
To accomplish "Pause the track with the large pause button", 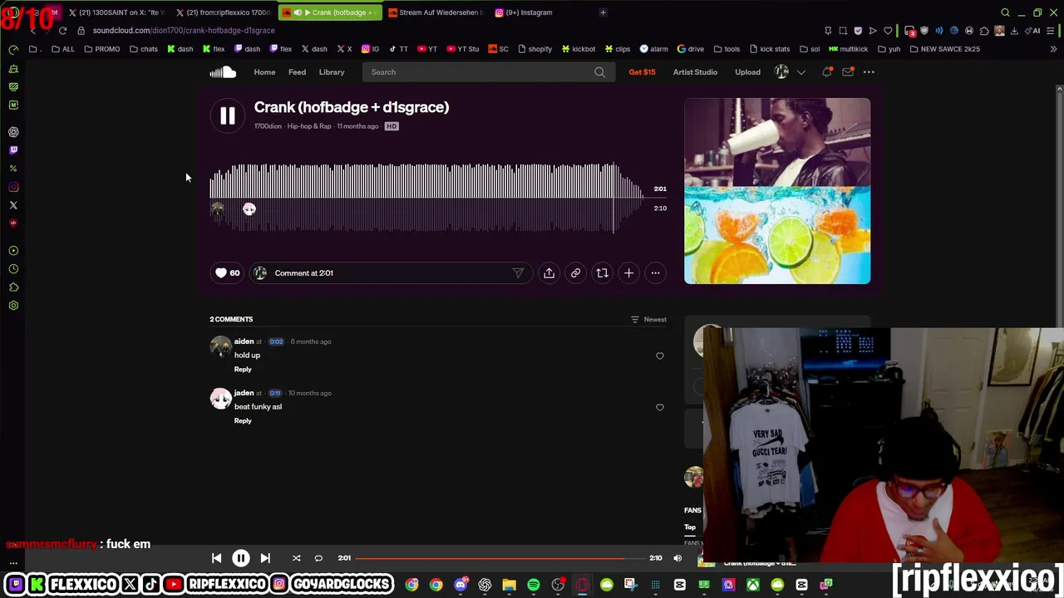I will tap(227, 116).
